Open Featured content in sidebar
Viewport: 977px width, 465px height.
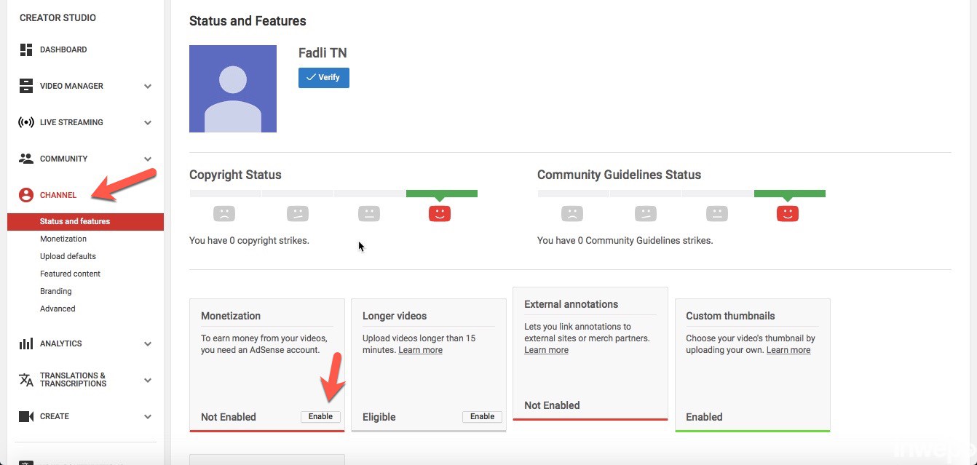pos(70,274)
